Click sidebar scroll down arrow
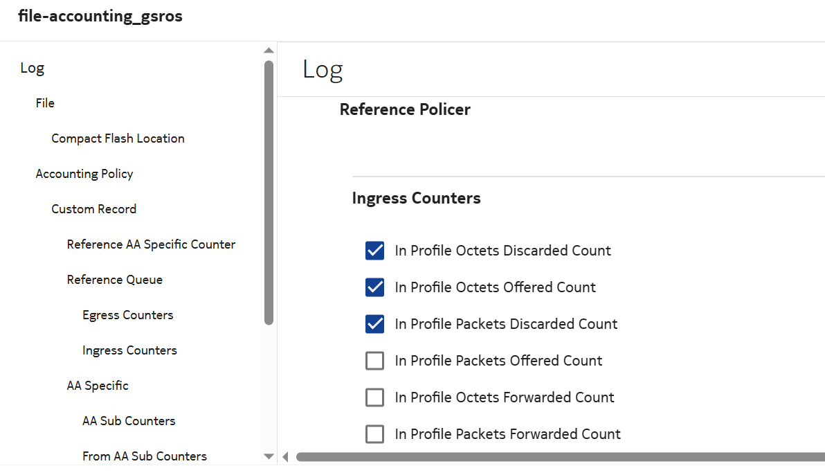The height and width of the screenshot is (475, 825). point(269,456)
